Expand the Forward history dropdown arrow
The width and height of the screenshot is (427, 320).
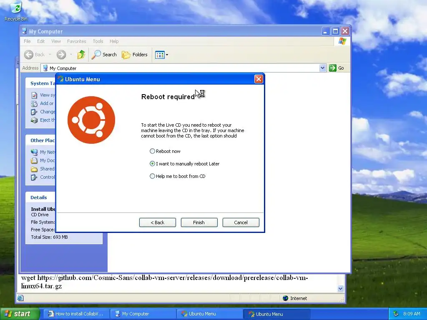pos(71,55)
